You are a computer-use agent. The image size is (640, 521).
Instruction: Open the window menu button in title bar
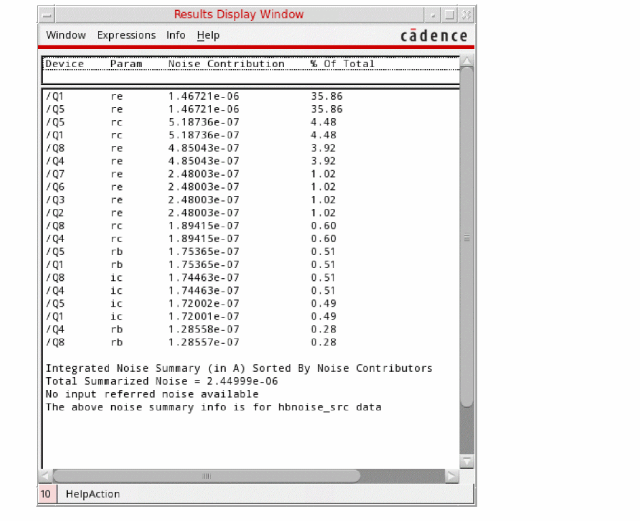[47, 15]
